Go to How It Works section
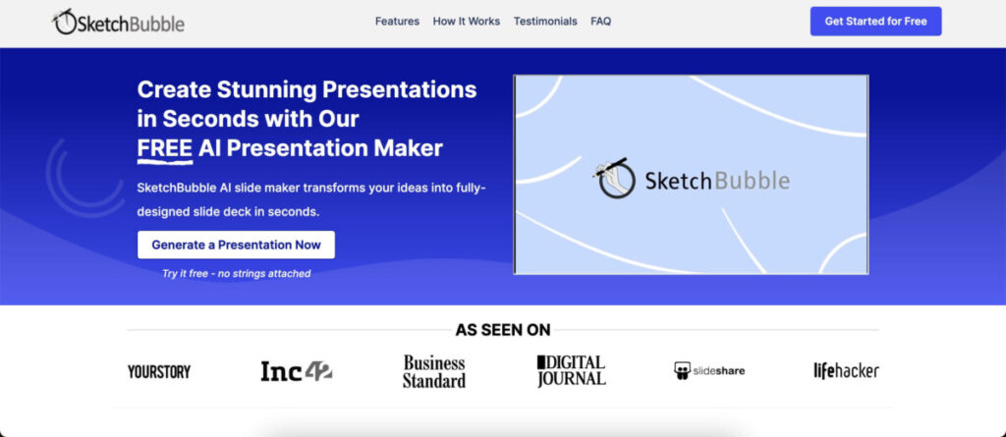The image size is (1006, 437). [x=467, y=22]
